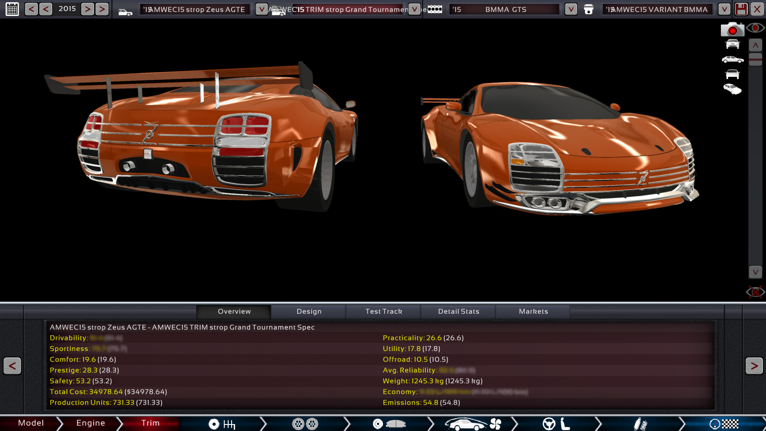Switch to the front car view icon

(x=732, y=44)
